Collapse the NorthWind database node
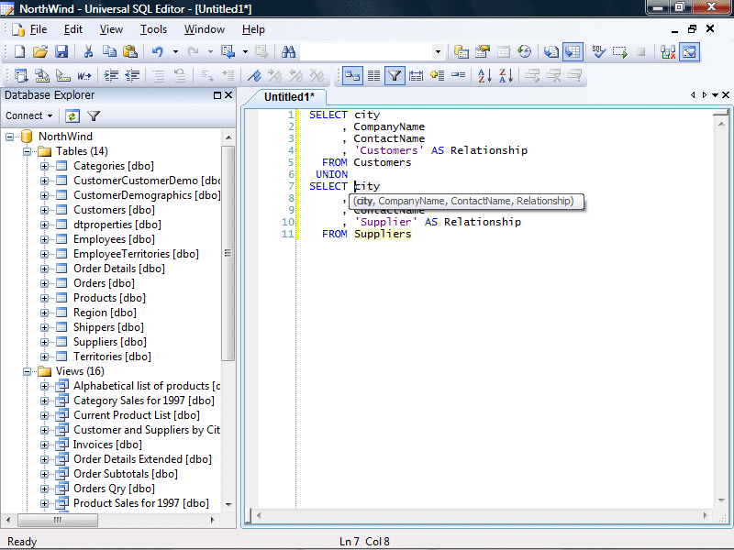The width and height of the screenshot is (734, 550). click(9, 137)
